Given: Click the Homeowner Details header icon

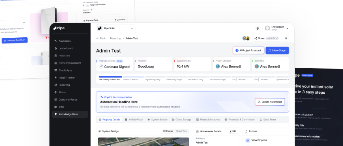Looking at the screenshot, I should click(x=197, y=131).
